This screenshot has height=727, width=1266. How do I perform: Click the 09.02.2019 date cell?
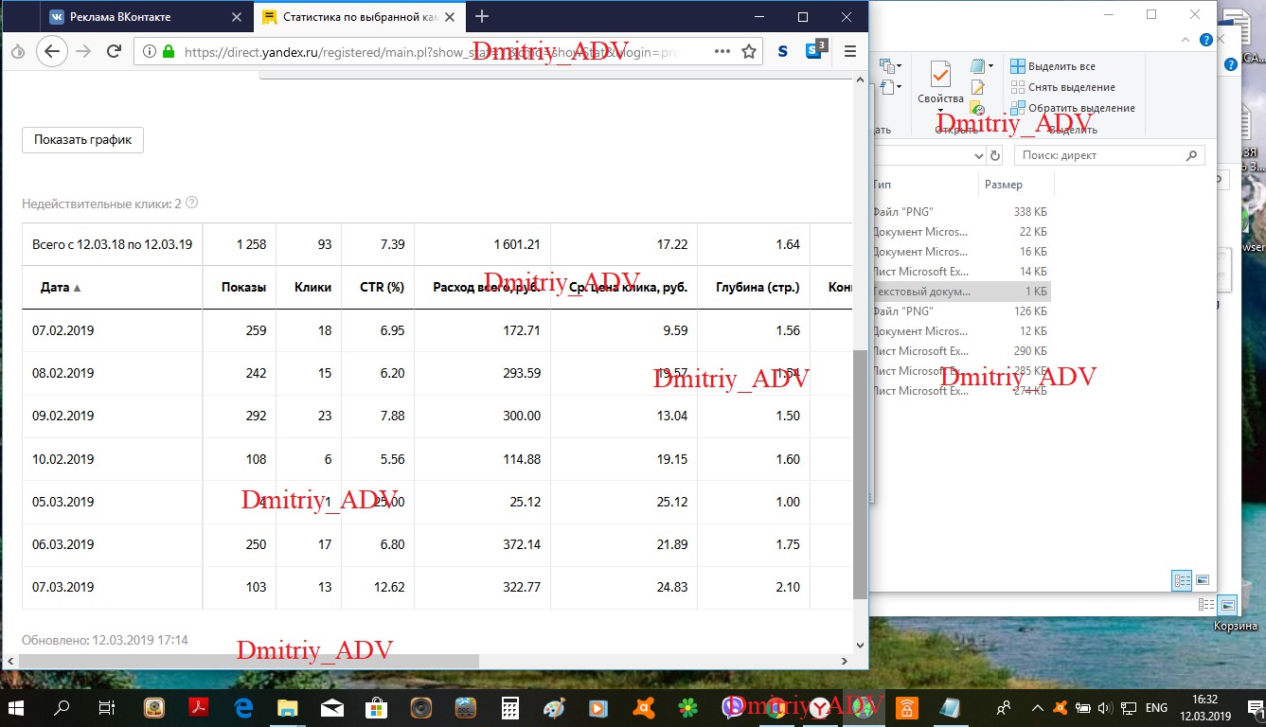[63, 416]
